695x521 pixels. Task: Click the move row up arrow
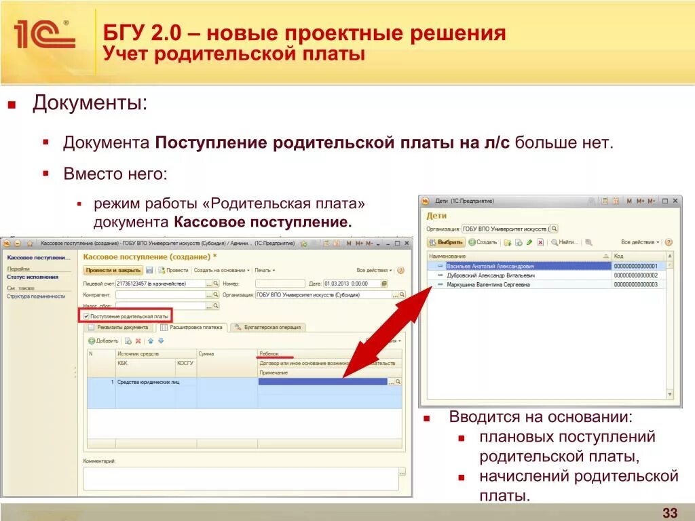151,341
